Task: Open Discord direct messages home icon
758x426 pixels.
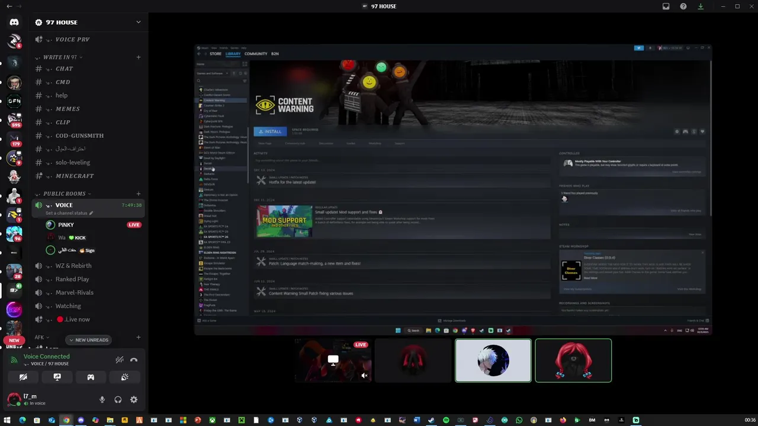Action: click(14, 22)
